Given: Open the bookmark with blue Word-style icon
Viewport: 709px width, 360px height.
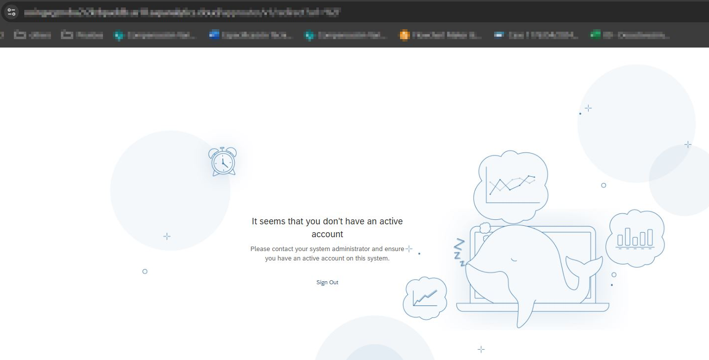Looking at the screenshot, I should coord(251,35).
